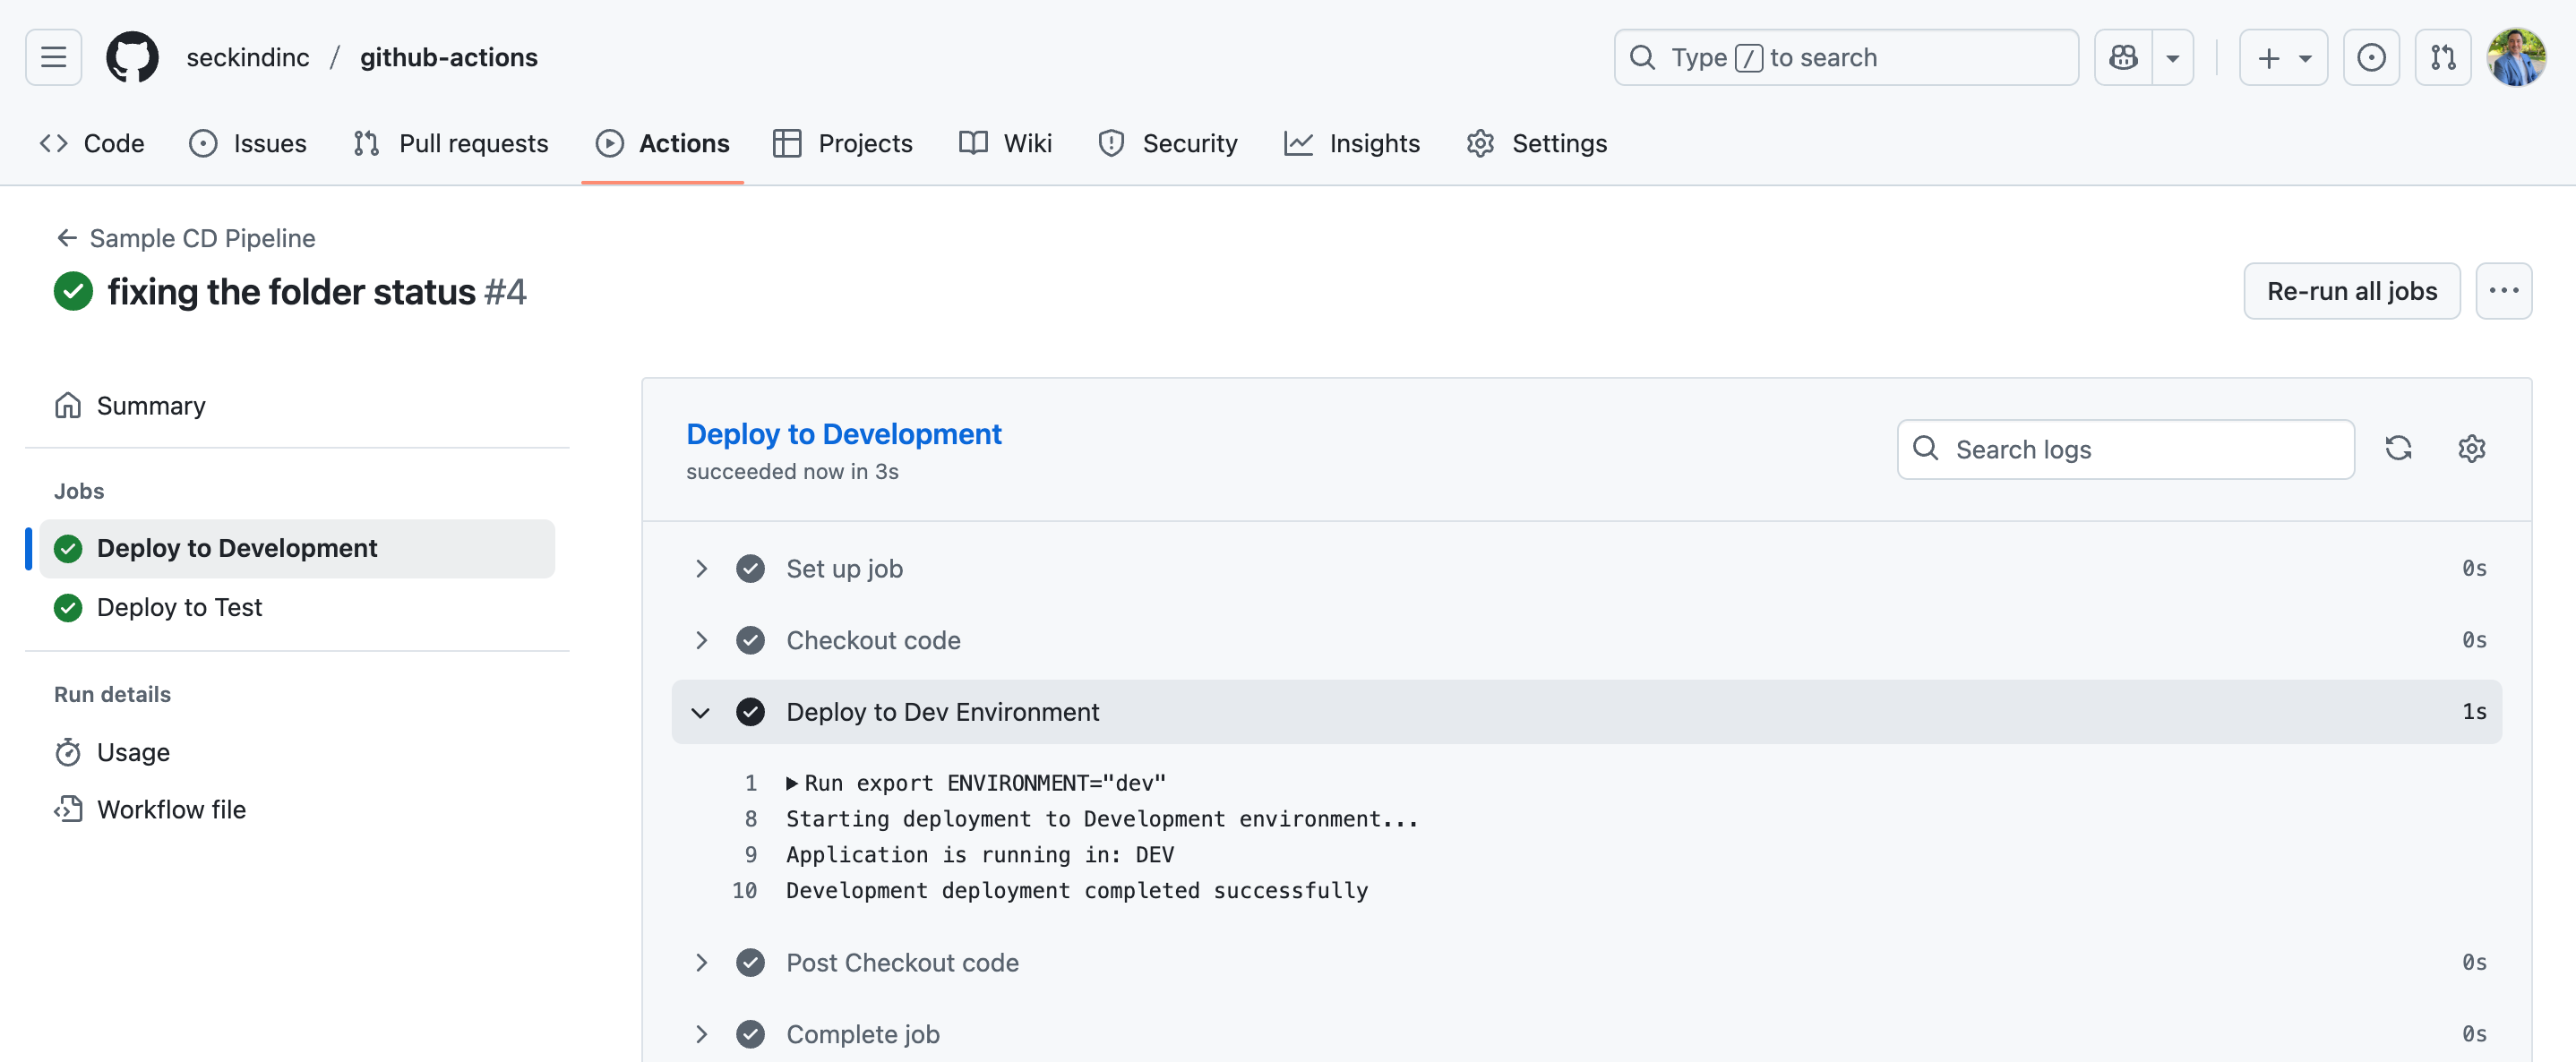This screenshot has width=2576, height=1062.
Task: Expand the Checkout code step
Action: (701, 640)
